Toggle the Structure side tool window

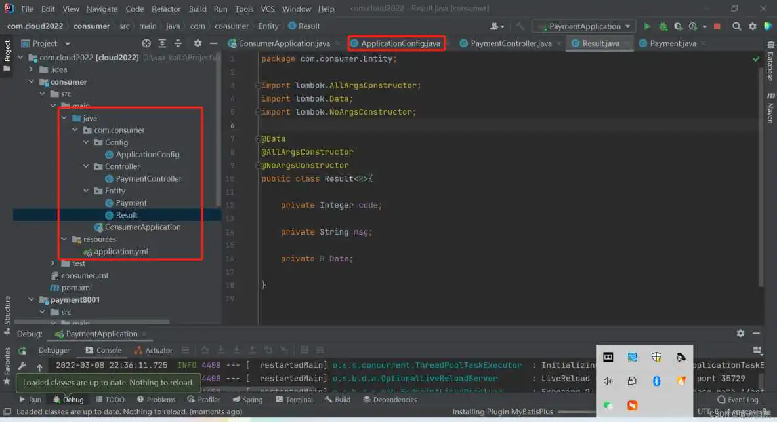pyautogui.click(x=7, y=311)
